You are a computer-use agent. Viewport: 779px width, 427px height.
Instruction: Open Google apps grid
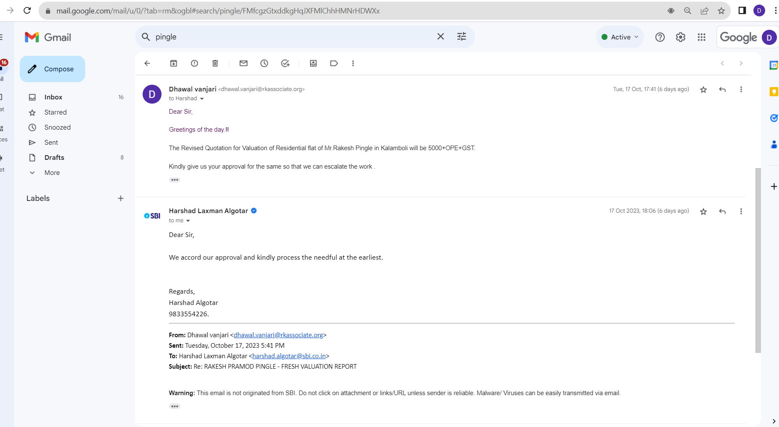pyautogui.click(x=701, y=37)
